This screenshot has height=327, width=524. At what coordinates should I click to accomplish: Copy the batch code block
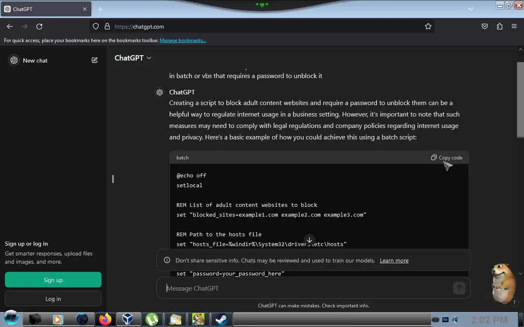coord(446,157)
